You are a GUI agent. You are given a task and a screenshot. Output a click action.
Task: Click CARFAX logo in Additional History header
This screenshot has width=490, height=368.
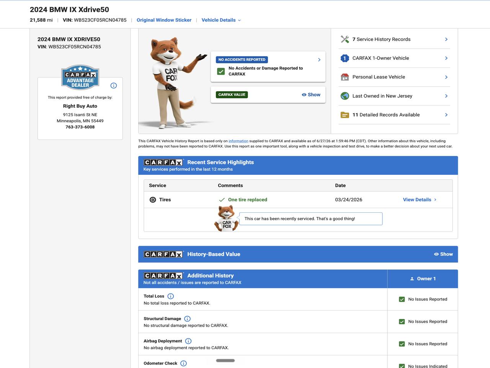(163, 276)
